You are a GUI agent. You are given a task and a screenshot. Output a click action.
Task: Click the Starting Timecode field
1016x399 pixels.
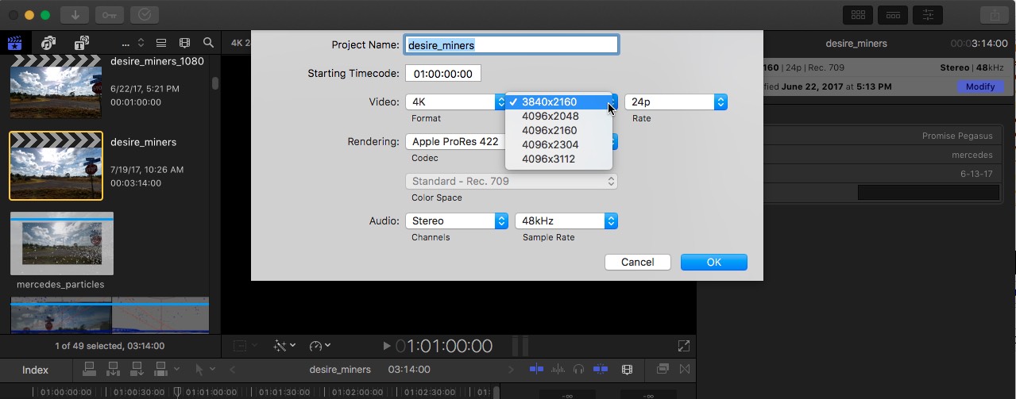click(442, 74)
